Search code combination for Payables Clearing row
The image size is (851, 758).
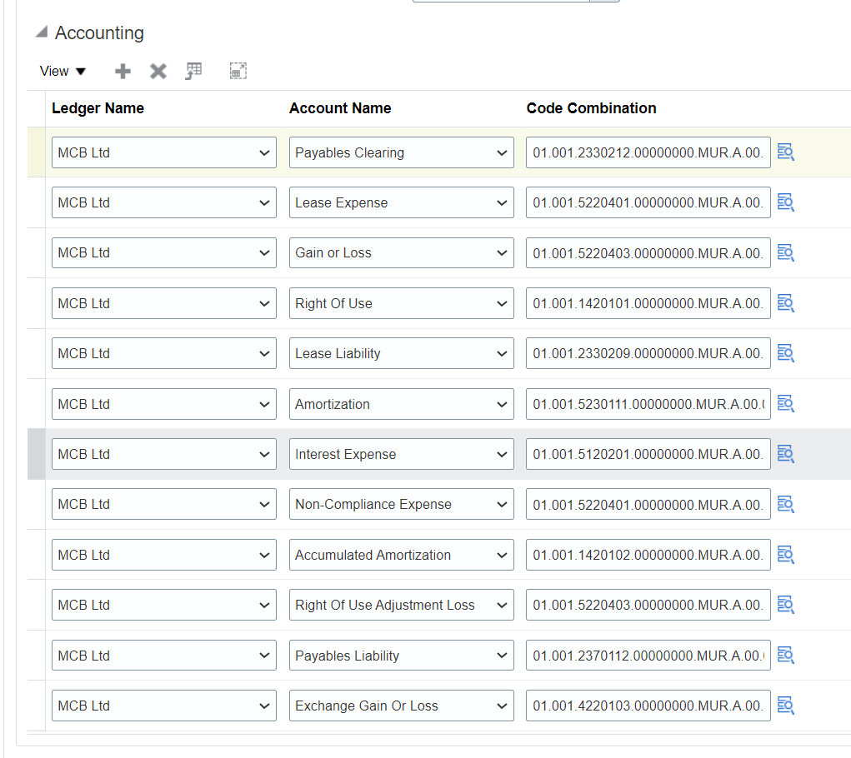(785, 152)
